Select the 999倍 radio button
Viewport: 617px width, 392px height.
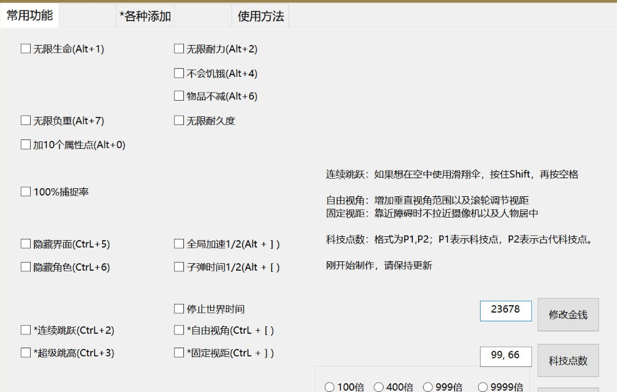pyautogui.click(x=428, y=387)
